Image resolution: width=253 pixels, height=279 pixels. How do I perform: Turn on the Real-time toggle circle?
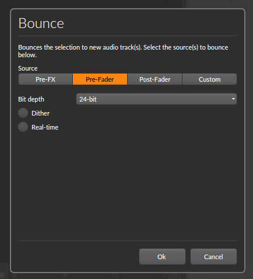click(23, 127)
